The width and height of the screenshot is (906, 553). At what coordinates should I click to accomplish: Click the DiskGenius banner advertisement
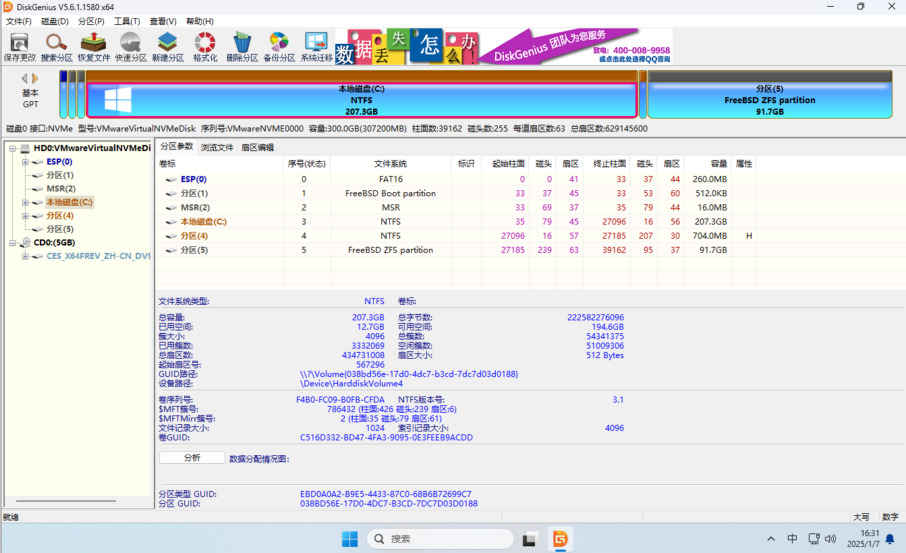(x=504, y=47)
